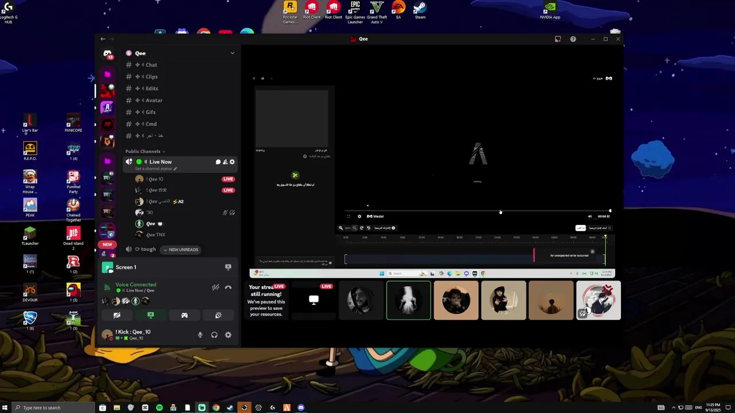This screenshot has width=735, height=413.
Task: Click NEW badge in server list
Action: point(107,244)
